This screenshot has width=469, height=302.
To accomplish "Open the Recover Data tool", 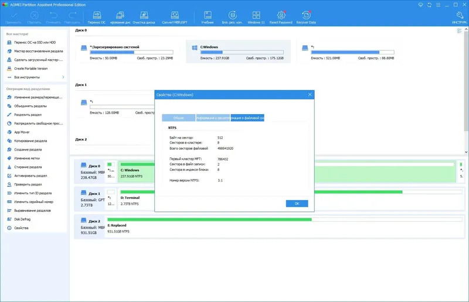I will click(306, 18).
